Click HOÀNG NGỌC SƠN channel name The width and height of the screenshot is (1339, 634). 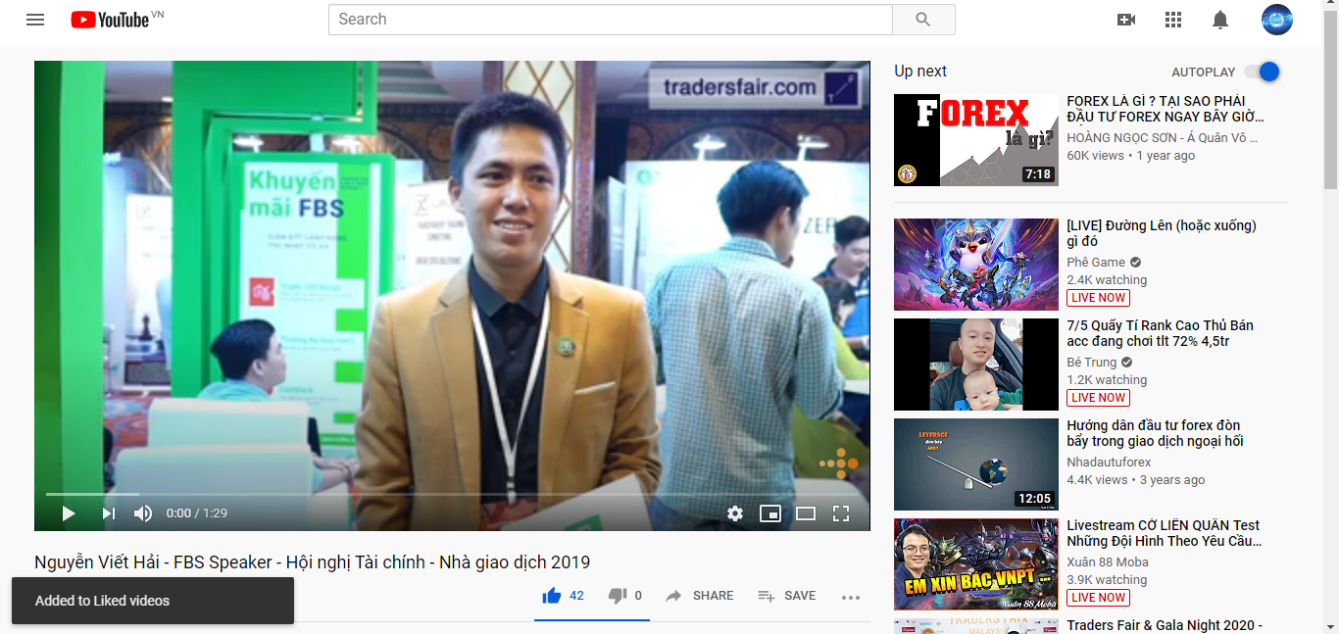(x=1162, y=138)
